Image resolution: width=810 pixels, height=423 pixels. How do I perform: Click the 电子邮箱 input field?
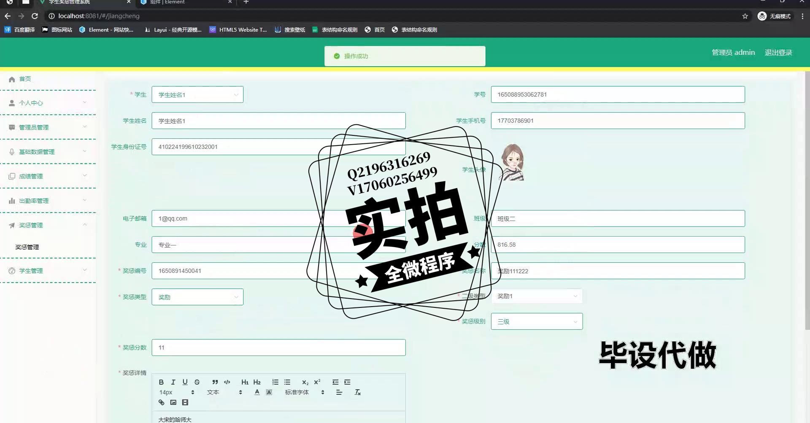pyautogui.click(x=278, y=218)
